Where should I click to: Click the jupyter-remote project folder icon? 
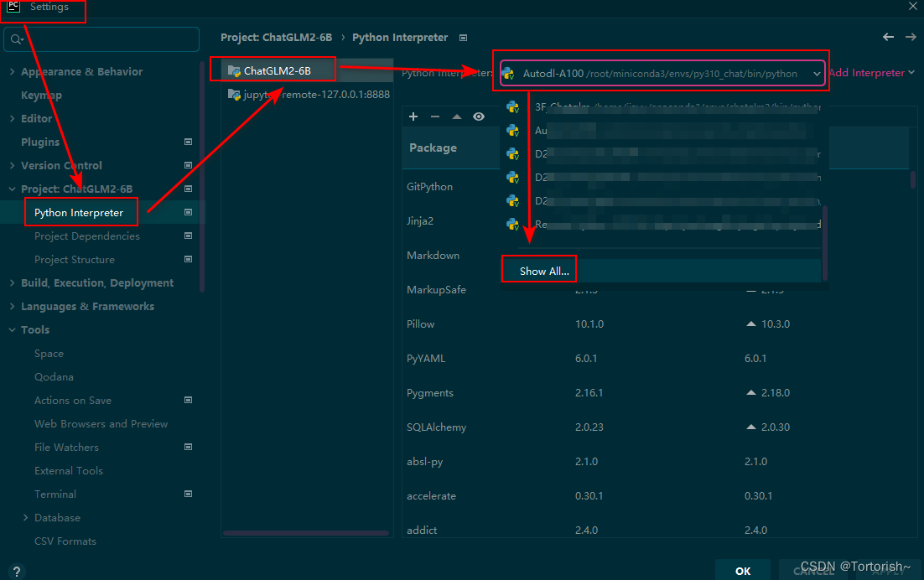pyautogui.click(x=234, y=94)
